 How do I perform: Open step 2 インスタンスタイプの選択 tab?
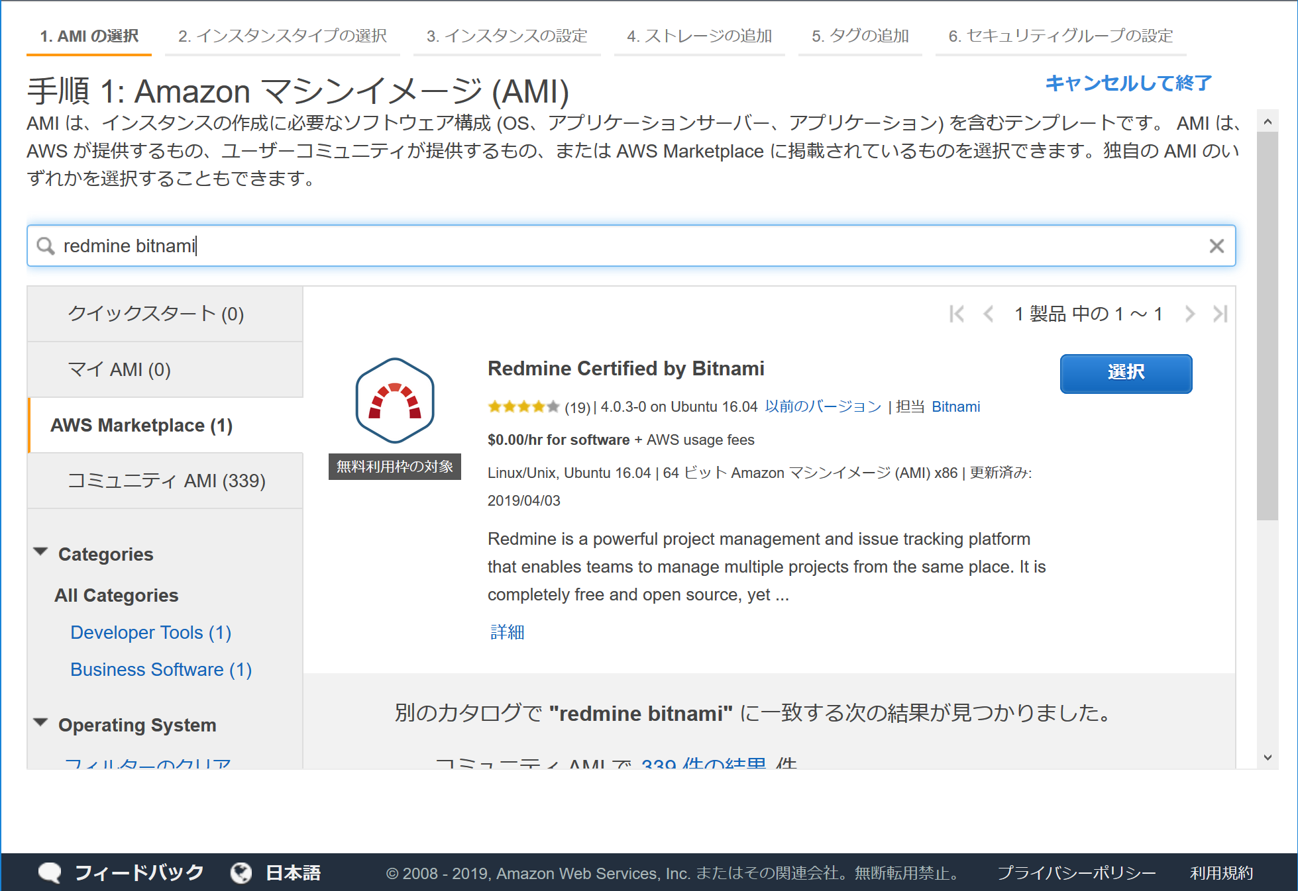pos(282,36)
